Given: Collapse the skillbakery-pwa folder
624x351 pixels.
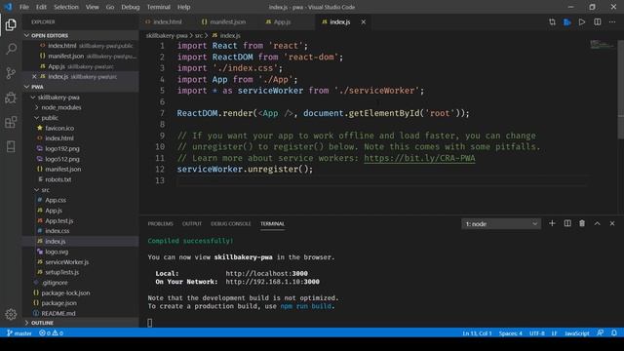Looking at the screenshot, I should (x=81, y=97).
